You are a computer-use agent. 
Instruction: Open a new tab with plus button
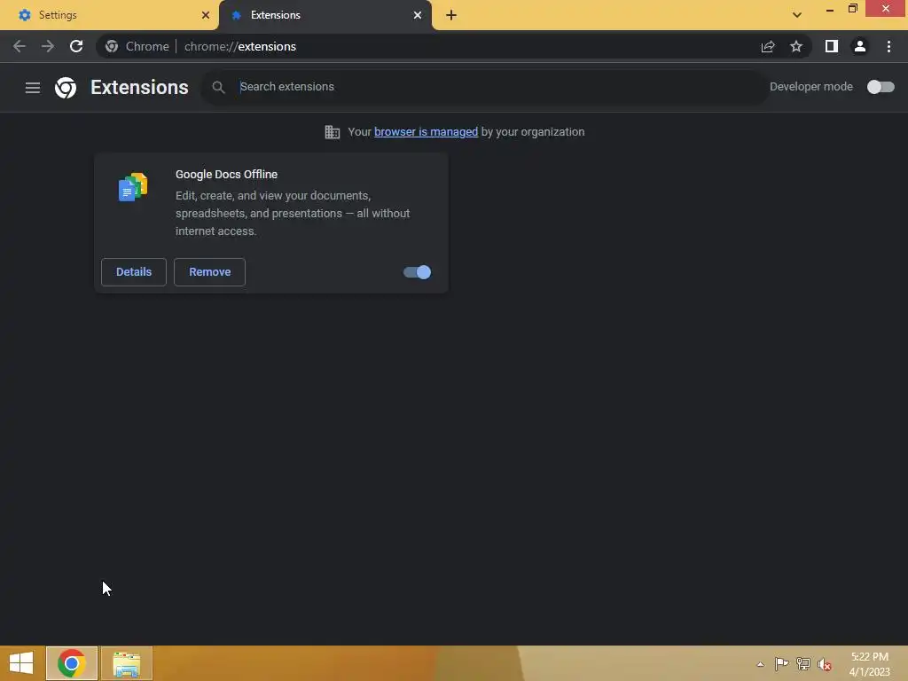(451, 15)
